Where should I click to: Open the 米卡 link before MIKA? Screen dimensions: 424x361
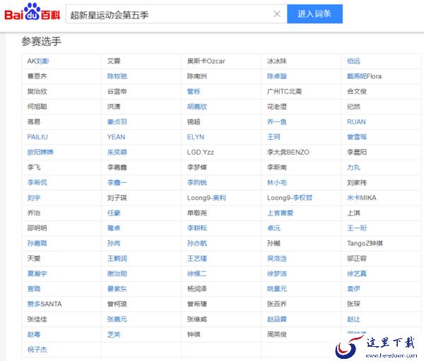pos(353,198)
